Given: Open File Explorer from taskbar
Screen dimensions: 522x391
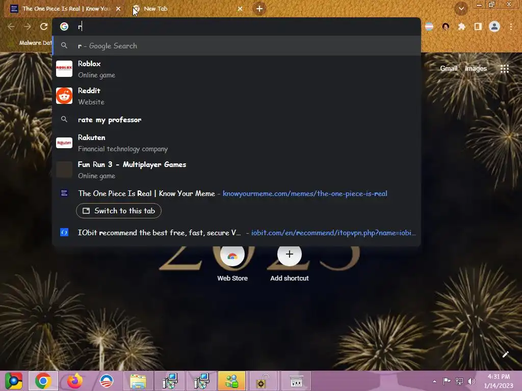Looking at the screenshot, I should click(138, 381).
